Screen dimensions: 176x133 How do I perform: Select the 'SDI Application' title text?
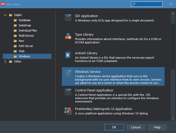point(86,16)
